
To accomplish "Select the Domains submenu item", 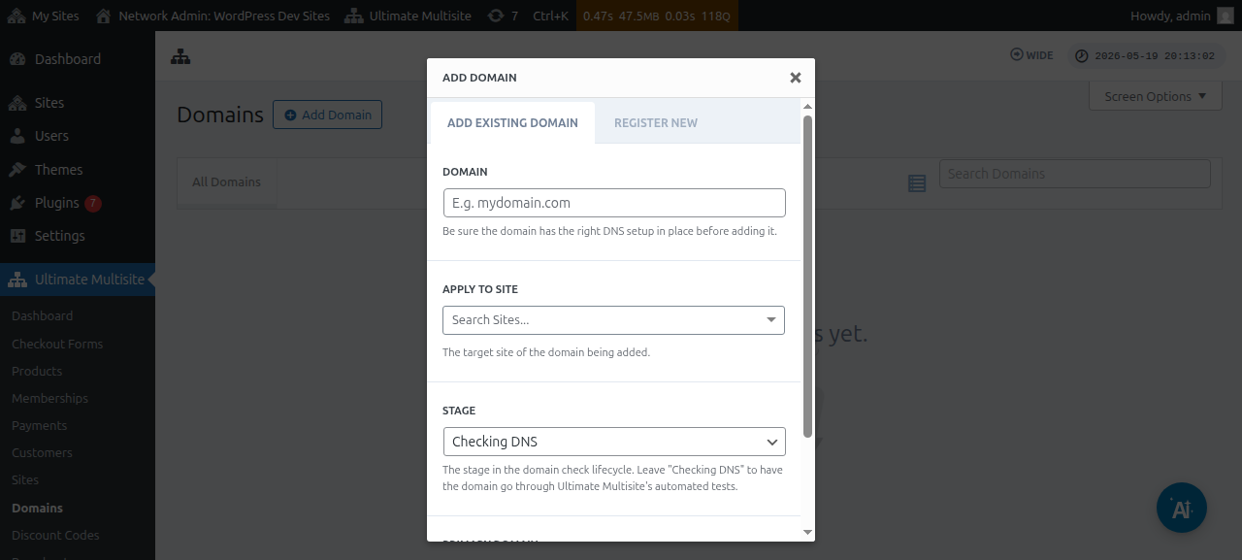I will [37, 508].
